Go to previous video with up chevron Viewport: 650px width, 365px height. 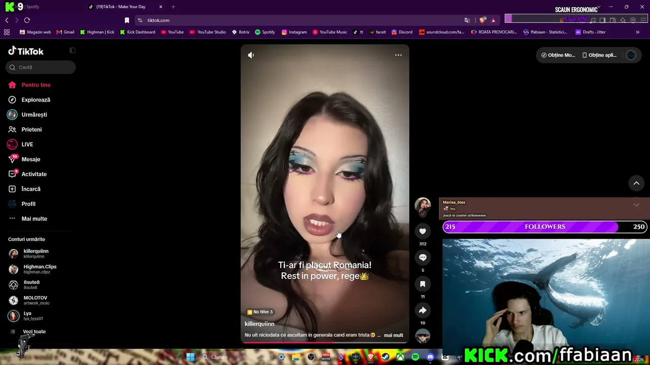pyautogui.click(x=636, y=183)
